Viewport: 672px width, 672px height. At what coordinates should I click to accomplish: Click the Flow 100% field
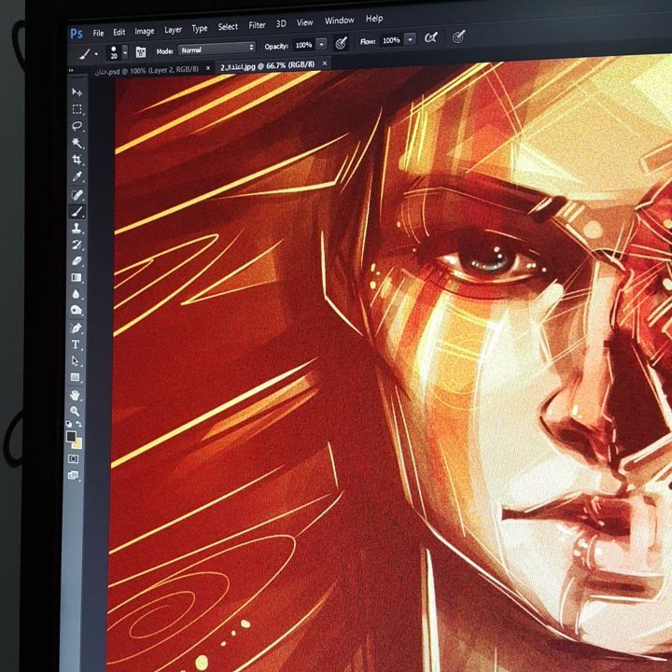point(392,41)
